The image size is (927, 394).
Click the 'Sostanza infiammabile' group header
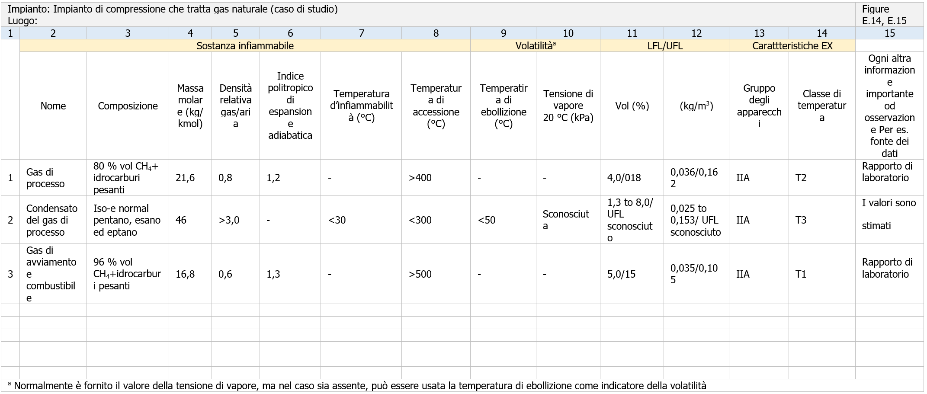(245, 46)
